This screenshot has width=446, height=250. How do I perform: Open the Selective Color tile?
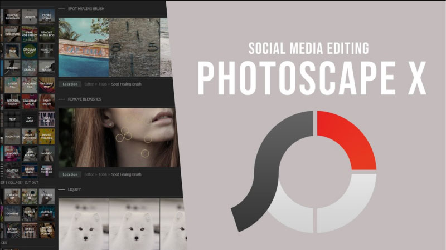[x=30, y=102]
